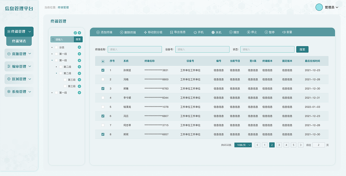Uncheck the row for 孙荣廷

click(103, 70)
